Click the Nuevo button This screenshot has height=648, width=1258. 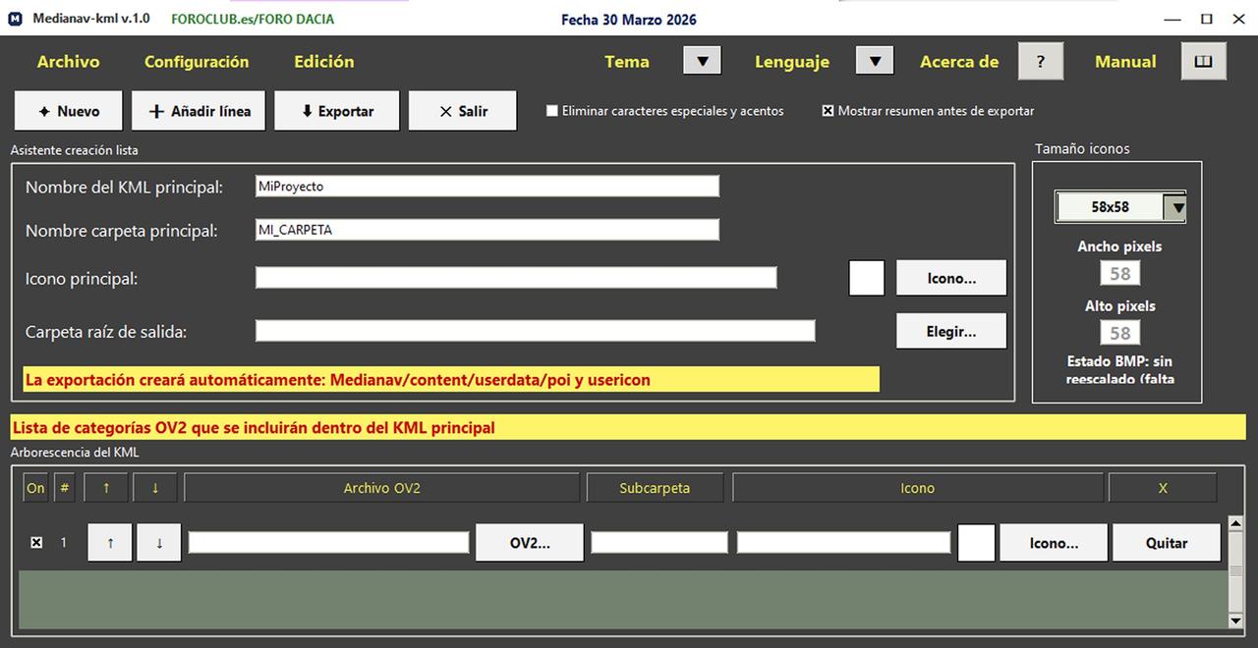click(x=69, y=111)
